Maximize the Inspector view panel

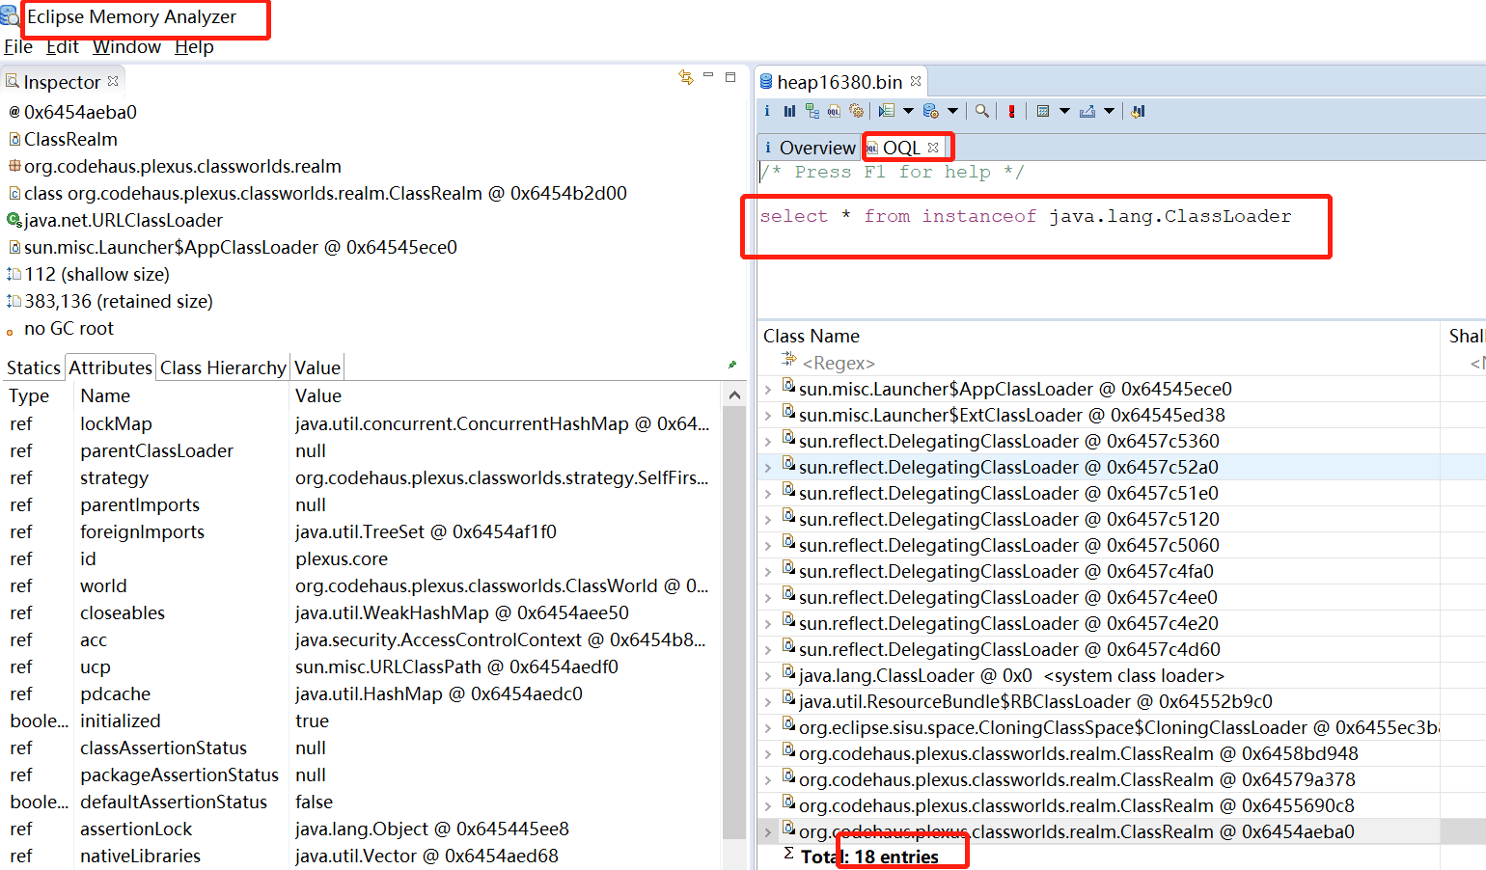[730, 76]
